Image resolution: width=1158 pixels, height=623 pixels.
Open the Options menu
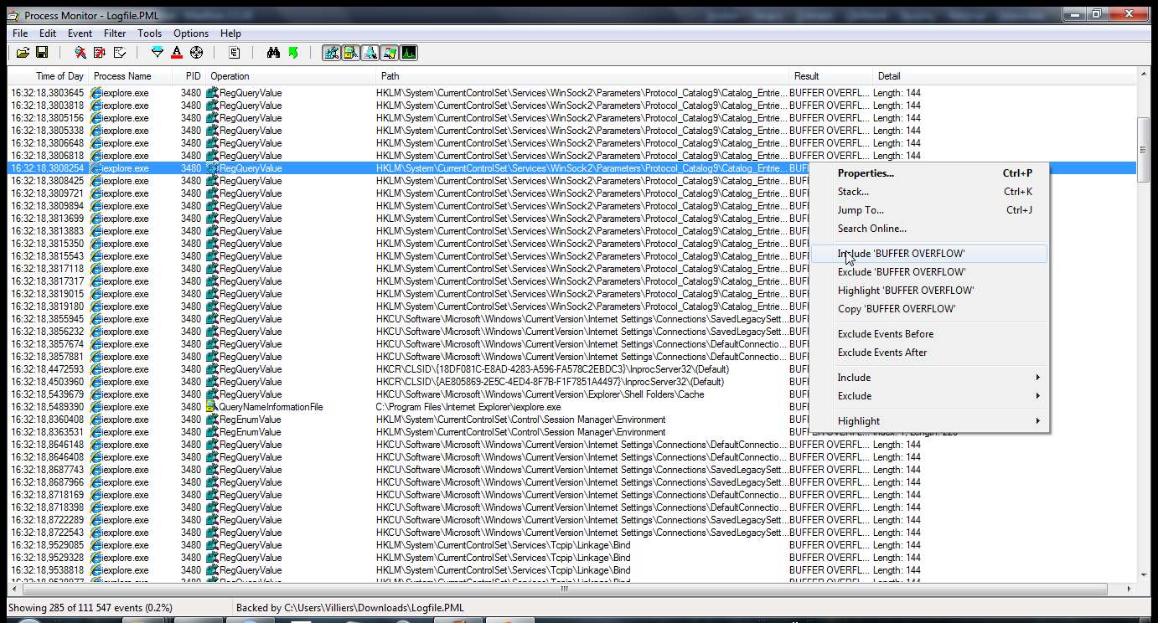click(191, 33)
